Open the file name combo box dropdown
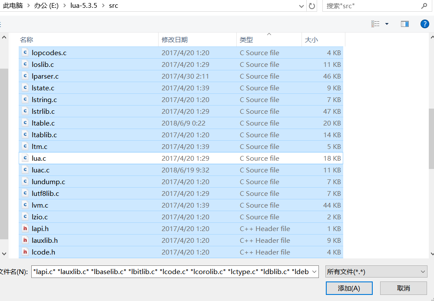The width and height of the screenshot is (434, 301). pos(314,272)
